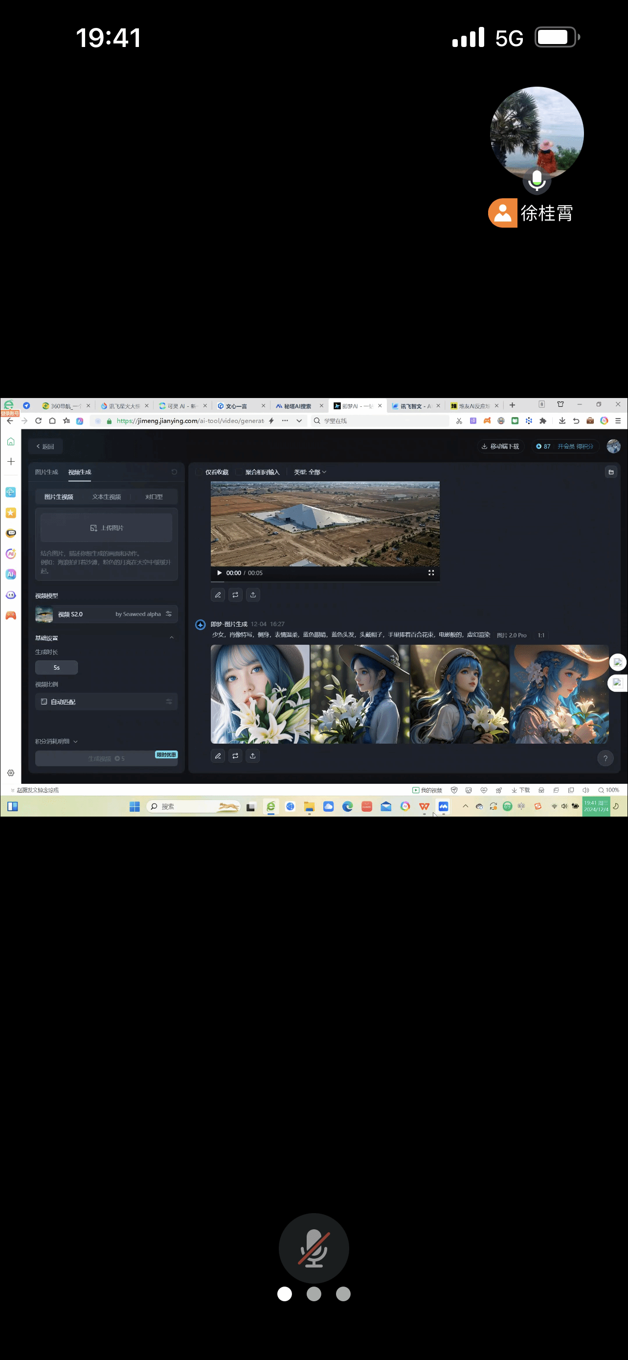Click the share/export icon under the flower images
Viewport: 628px width, 1360px height.
pyautogui.click(x=252, y=755)
